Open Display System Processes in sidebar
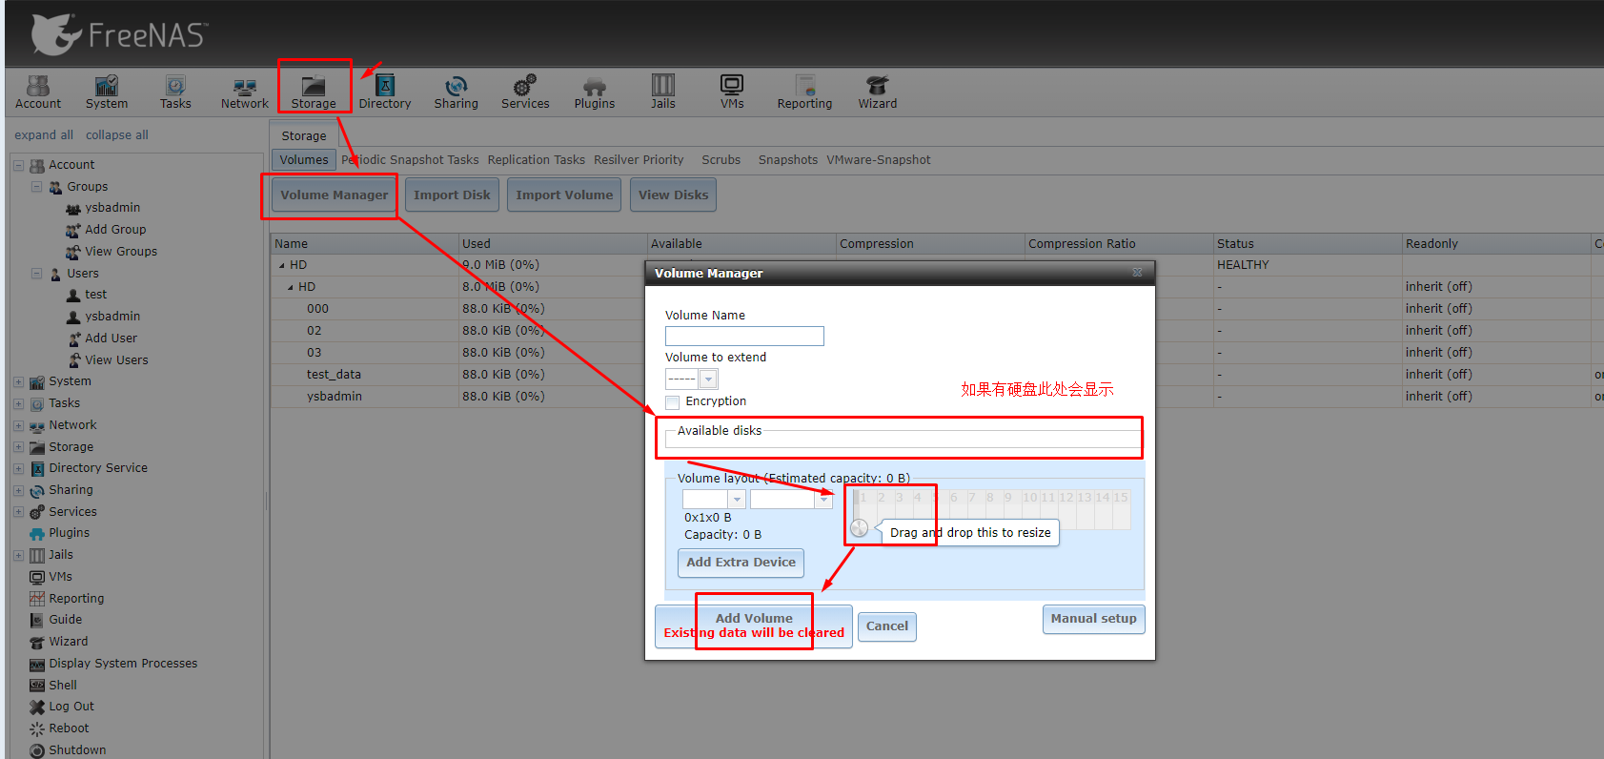The width and height of the screenshot is (1604, 759). (x=123, y=664)
